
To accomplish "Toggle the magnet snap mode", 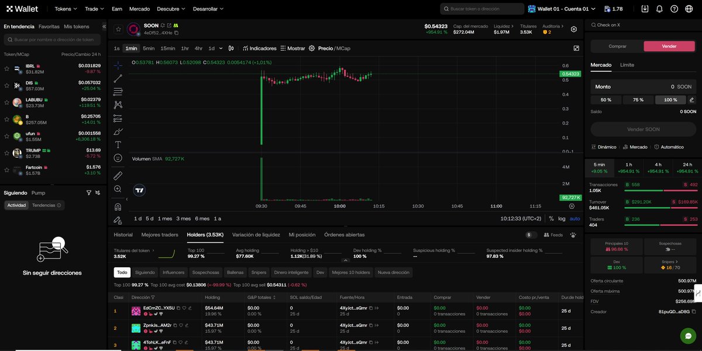I will (x=118, y=207).
